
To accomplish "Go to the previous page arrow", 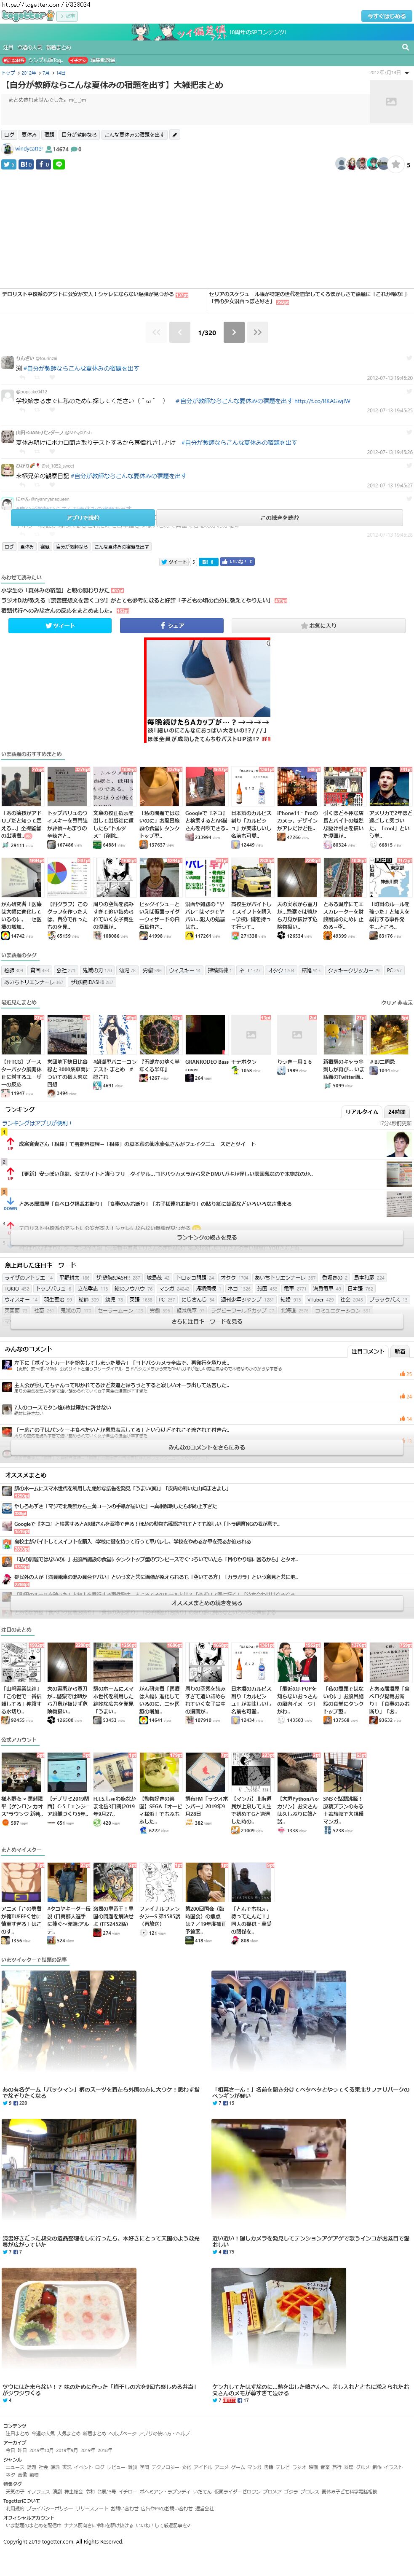I will click(180, 332).
